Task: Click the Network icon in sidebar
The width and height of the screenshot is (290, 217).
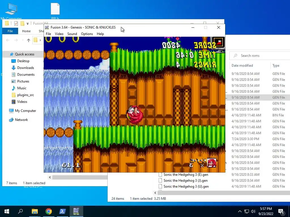Action: coord(11,120)
